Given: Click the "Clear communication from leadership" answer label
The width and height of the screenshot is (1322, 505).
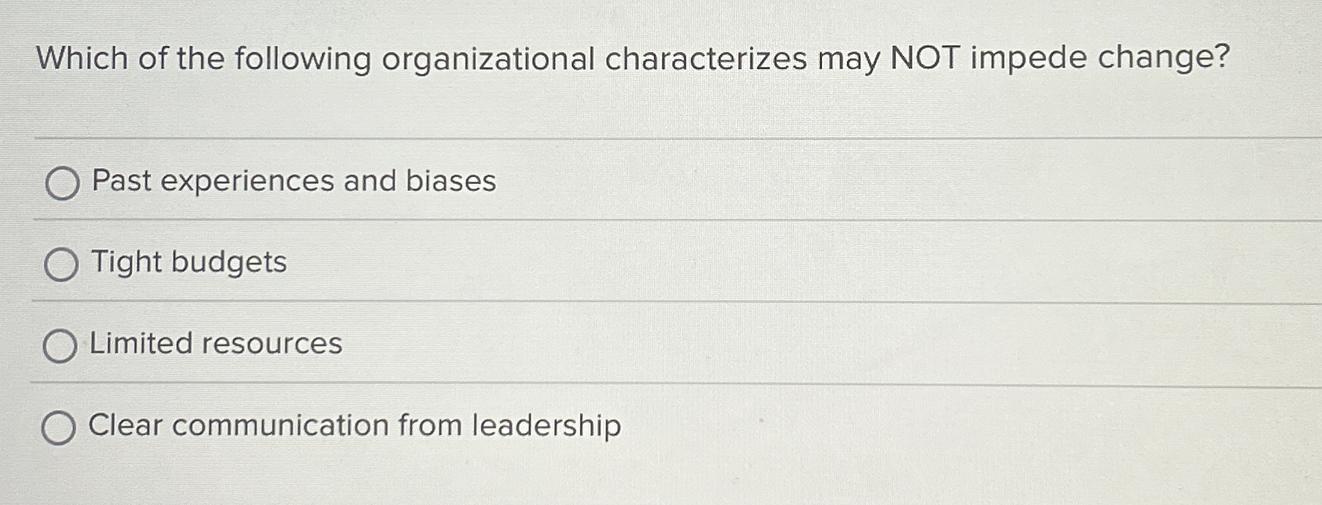Looking at the screenshot, I should point(354,425).
